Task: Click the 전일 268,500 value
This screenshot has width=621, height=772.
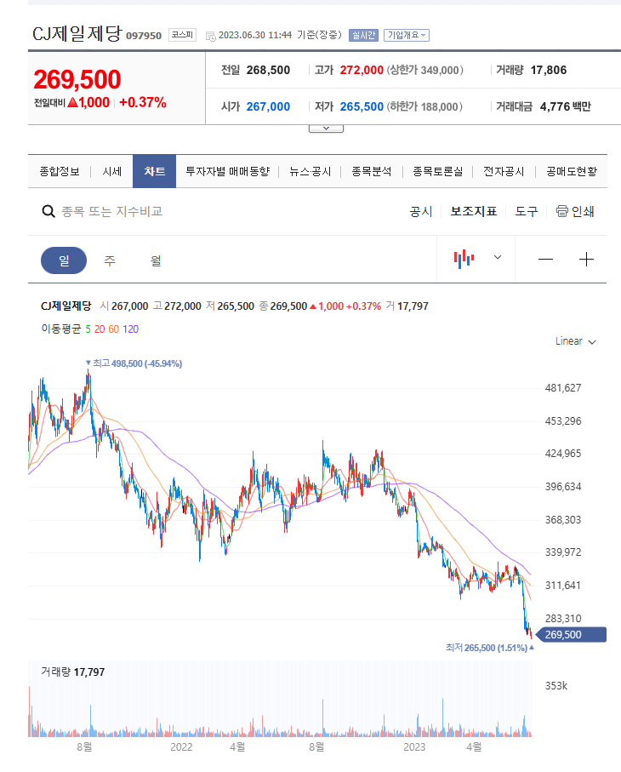Action: click(x=268, y=70)
